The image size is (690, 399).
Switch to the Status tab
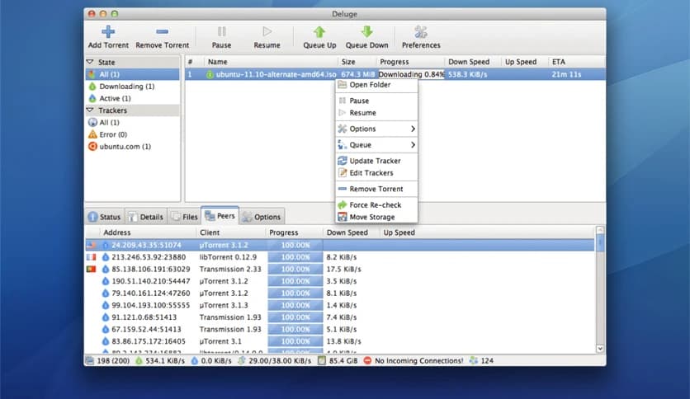(x=104, y=217)
